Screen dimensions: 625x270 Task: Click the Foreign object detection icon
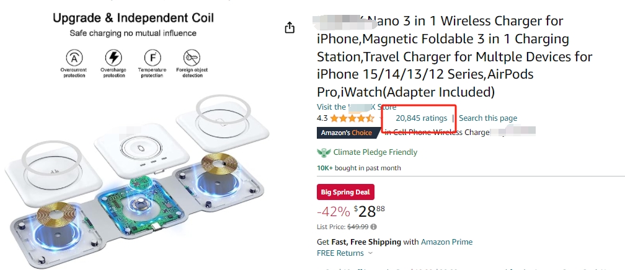[x=192, y=58]
